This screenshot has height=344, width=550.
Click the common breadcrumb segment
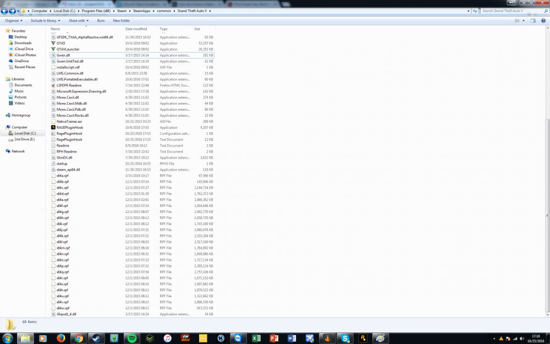pos(164,11)
